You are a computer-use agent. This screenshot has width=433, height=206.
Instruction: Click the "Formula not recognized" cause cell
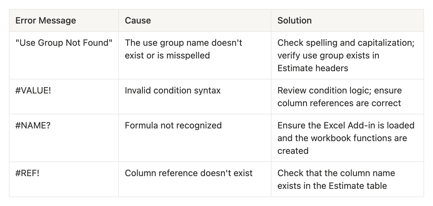(173, 126)
